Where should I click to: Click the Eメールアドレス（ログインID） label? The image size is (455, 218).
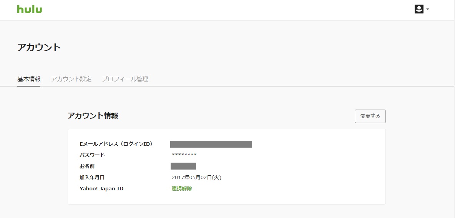tap(116, 144)
